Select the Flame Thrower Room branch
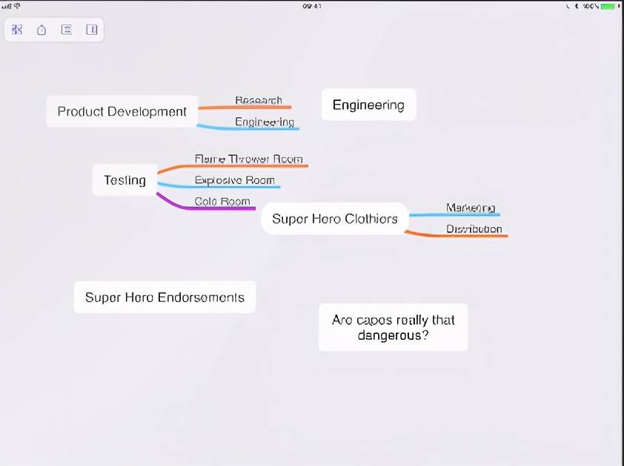 248,159
